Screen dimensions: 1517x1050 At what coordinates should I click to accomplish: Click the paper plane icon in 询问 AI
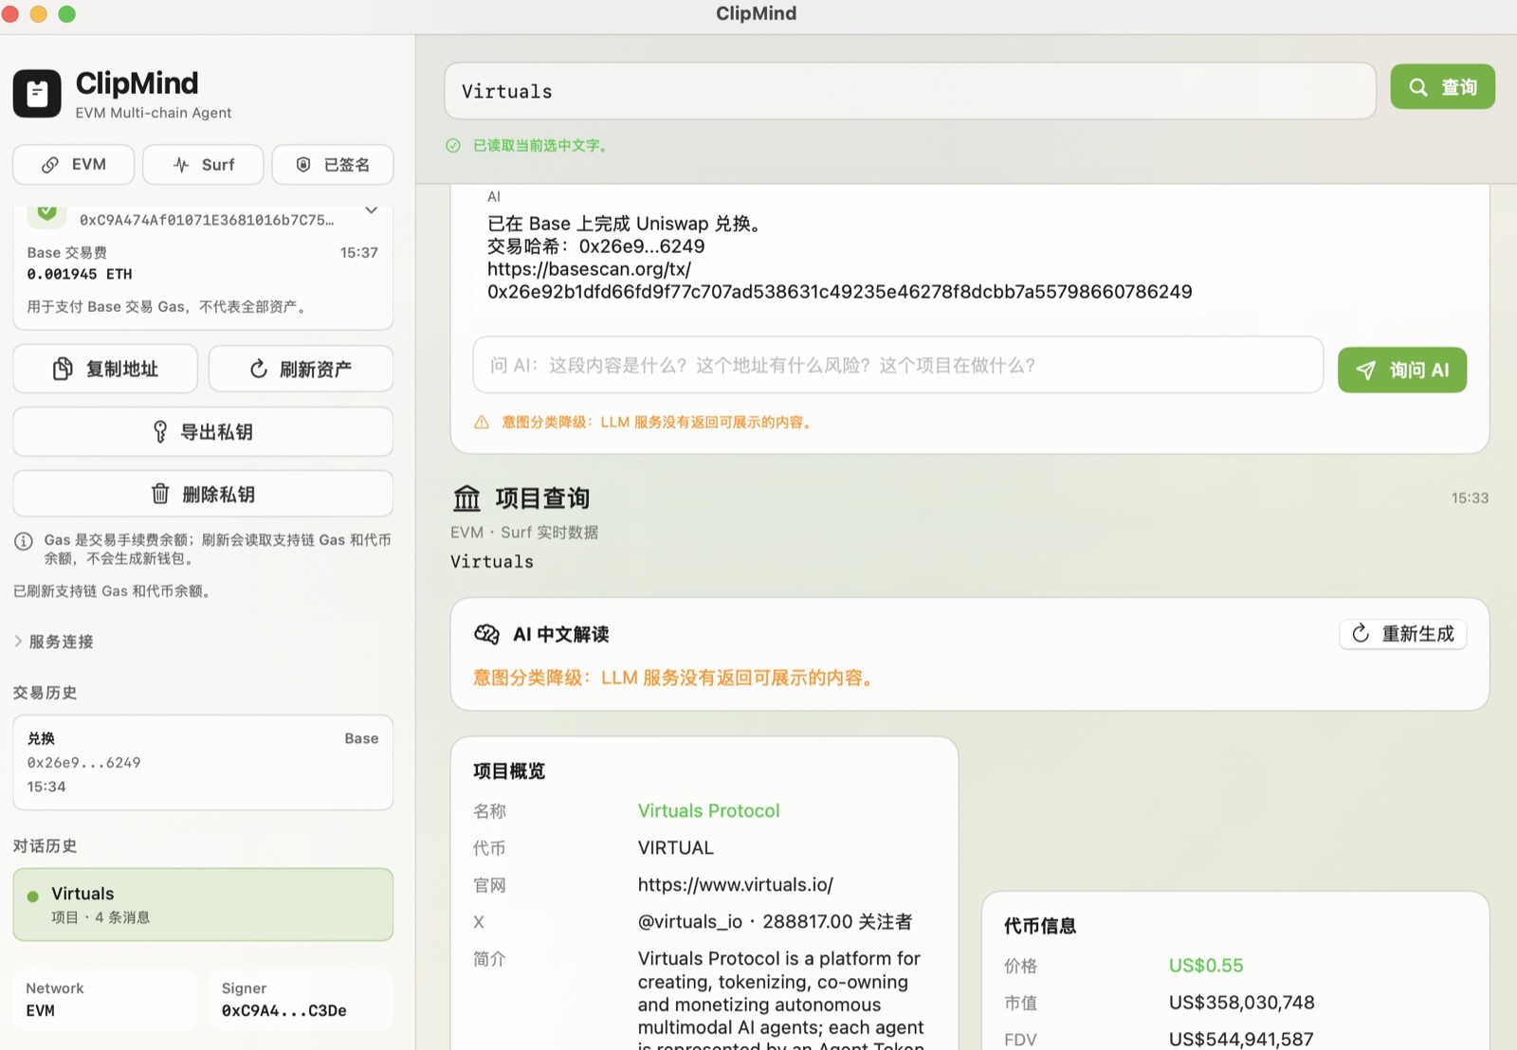point(1366,371)
